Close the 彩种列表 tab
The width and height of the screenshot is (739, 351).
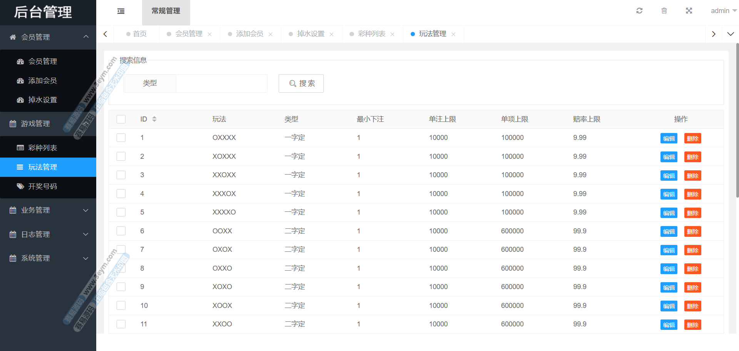tap(392, 34)
